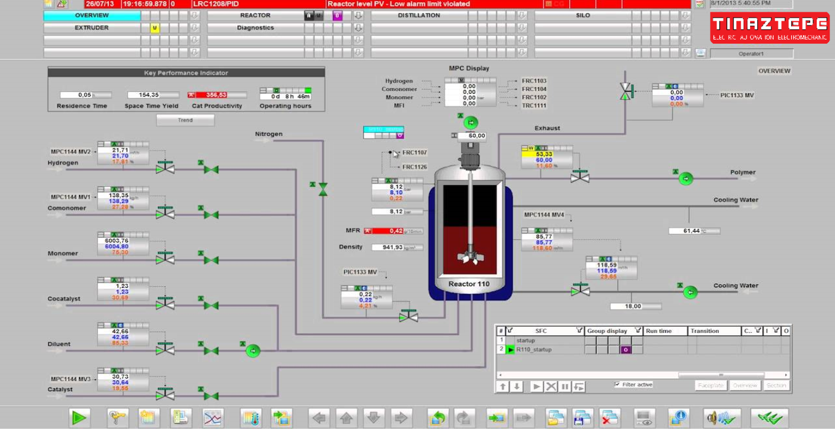Open the Nitrogen line shutoff valve
The image size is (835, 430).
(323, 189)
